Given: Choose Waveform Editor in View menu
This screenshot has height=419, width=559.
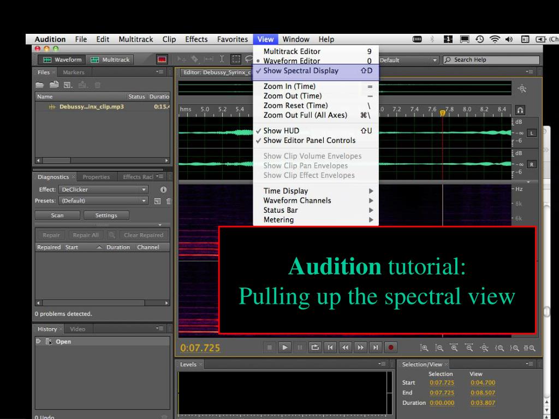Looking at the screenshot, I should [x=316, y=61].
